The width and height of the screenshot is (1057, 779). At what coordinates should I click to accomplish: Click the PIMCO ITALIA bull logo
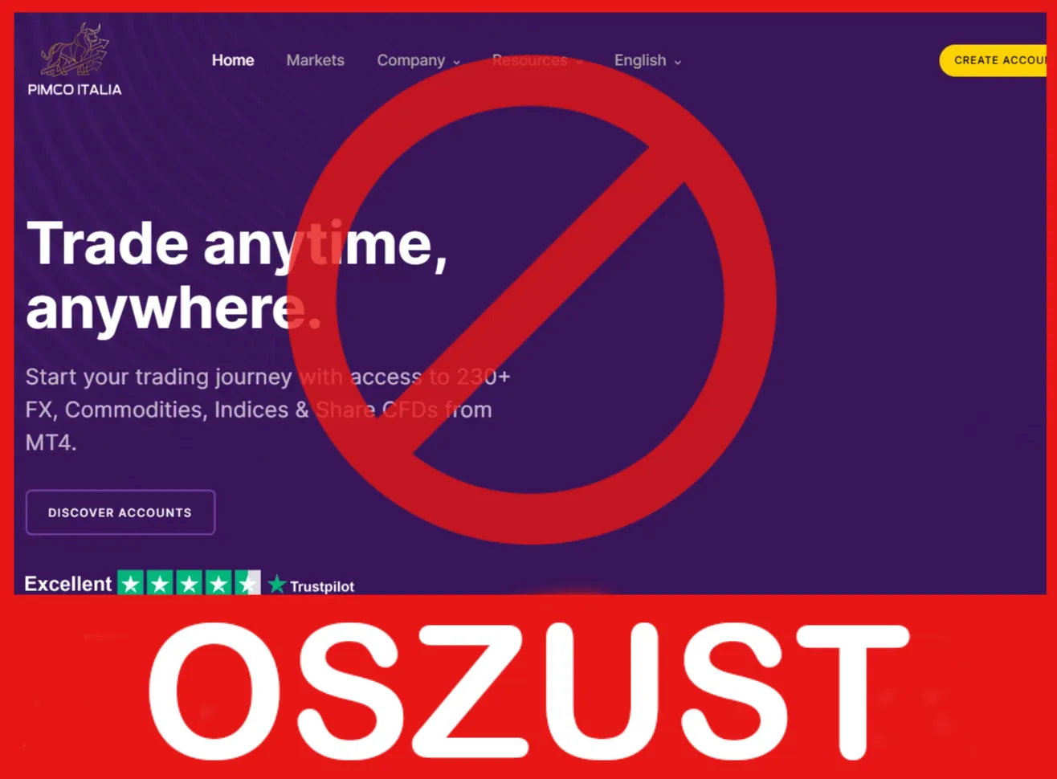pos(75,60)
